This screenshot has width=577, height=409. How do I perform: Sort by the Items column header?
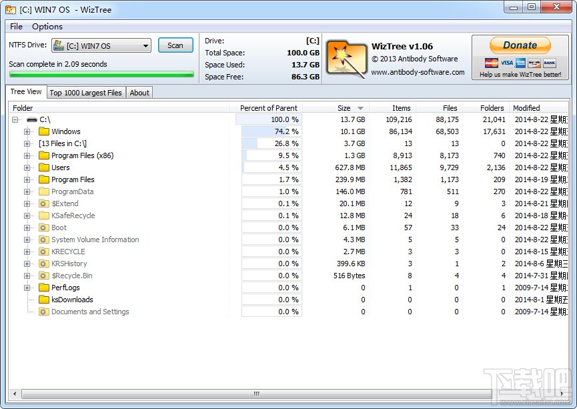point(392,108)
